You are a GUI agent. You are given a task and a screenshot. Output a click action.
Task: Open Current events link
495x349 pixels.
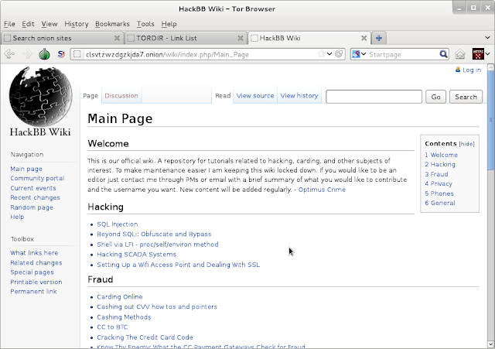tap(33, 188)
